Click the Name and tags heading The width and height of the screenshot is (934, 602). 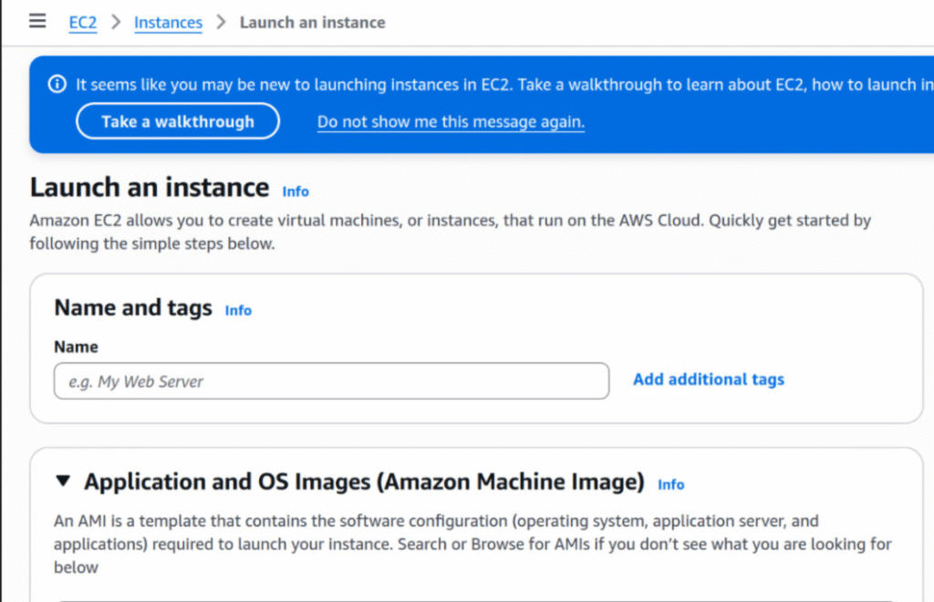click(133, 308)
